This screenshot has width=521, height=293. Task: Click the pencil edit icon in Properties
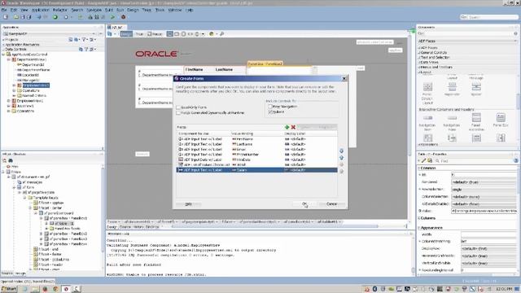[423, 161]
